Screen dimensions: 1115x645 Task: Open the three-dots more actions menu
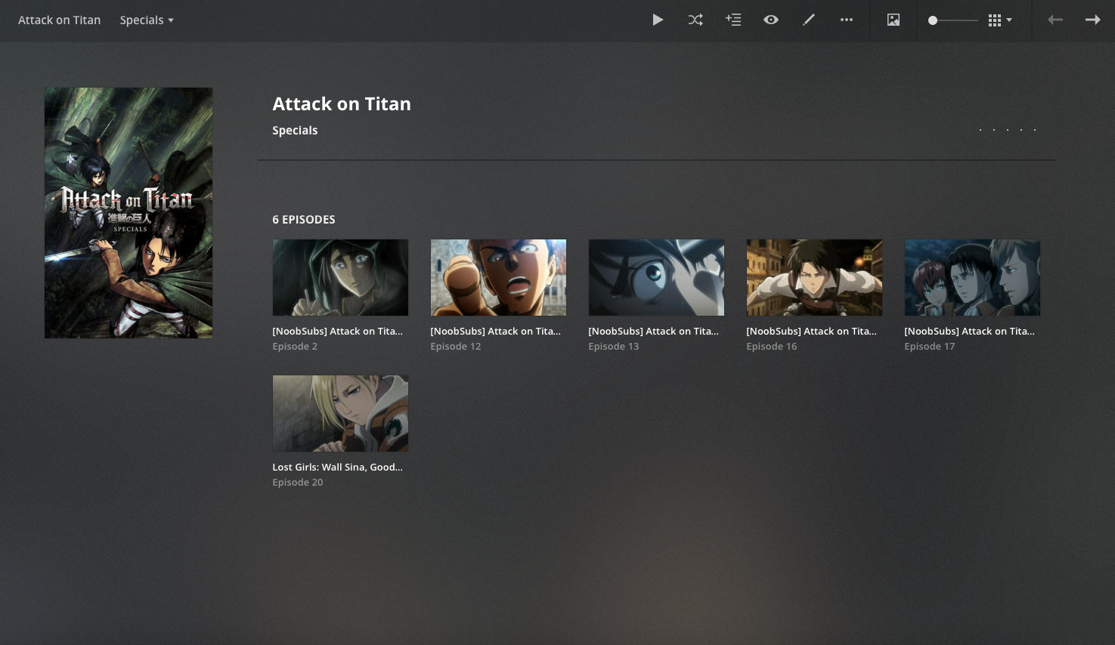(847, 20)
